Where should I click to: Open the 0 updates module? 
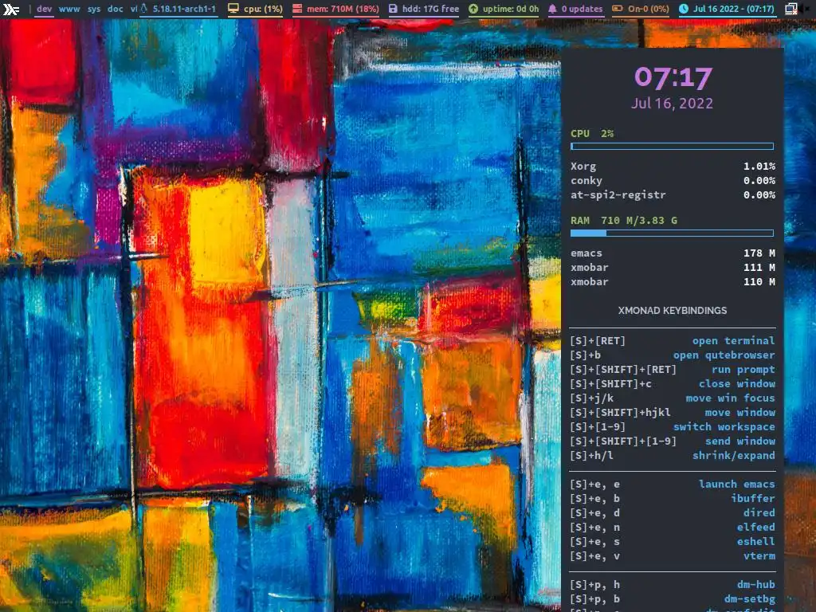pyautogui.click(x=582, y=9)
